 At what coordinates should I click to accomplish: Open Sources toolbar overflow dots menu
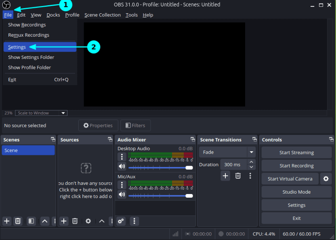[111, 221]
